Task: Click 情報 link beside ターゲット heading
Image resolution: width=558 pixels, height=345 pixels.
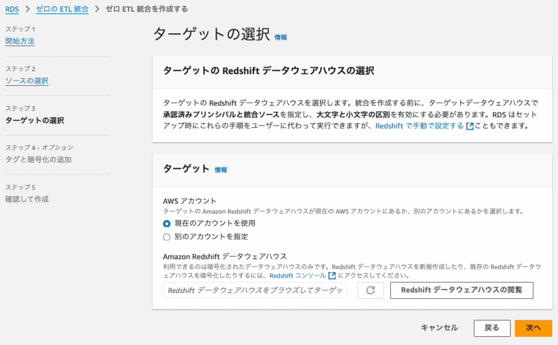Action: [x=221, y=170]
